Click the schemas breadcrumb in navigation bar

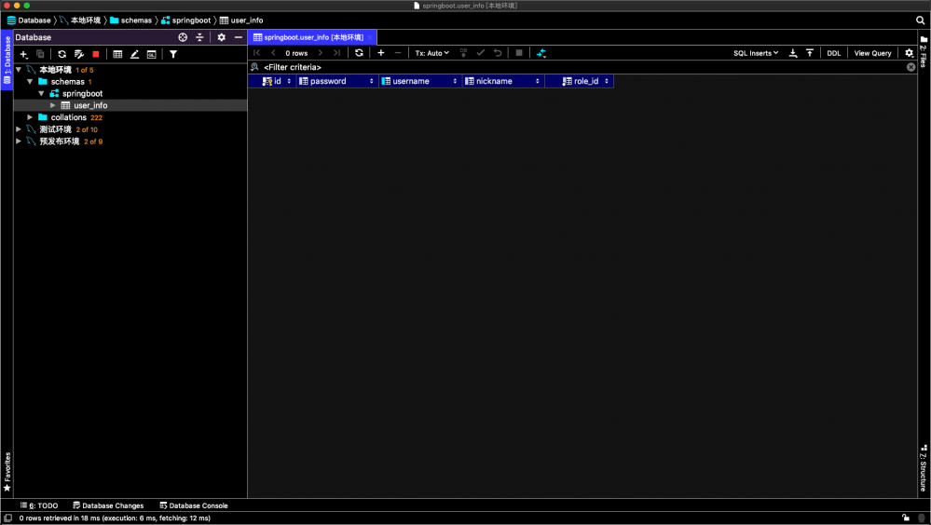click(130, 20)
